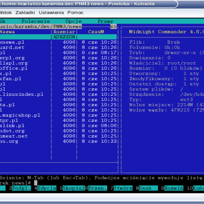Open the Ustawienia menu

(52, 13)
